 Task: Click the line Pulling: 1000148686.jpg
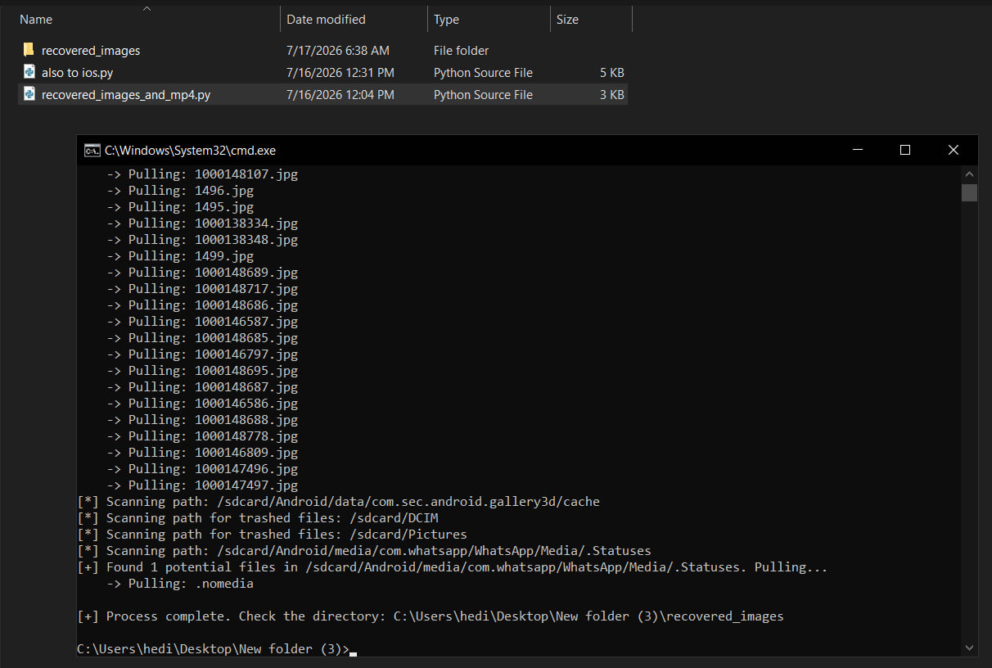coord(202,305)
